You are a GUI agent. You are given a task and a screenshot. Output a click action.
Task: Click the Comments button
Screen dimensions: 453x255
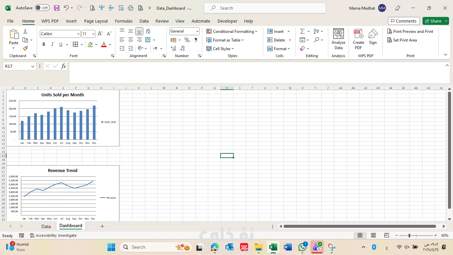point(404,21)
